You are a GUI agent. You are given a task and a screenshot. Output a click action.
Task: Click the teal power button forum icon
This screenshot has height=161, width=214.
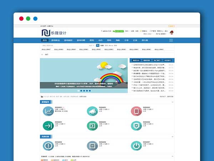coord(136,146)
